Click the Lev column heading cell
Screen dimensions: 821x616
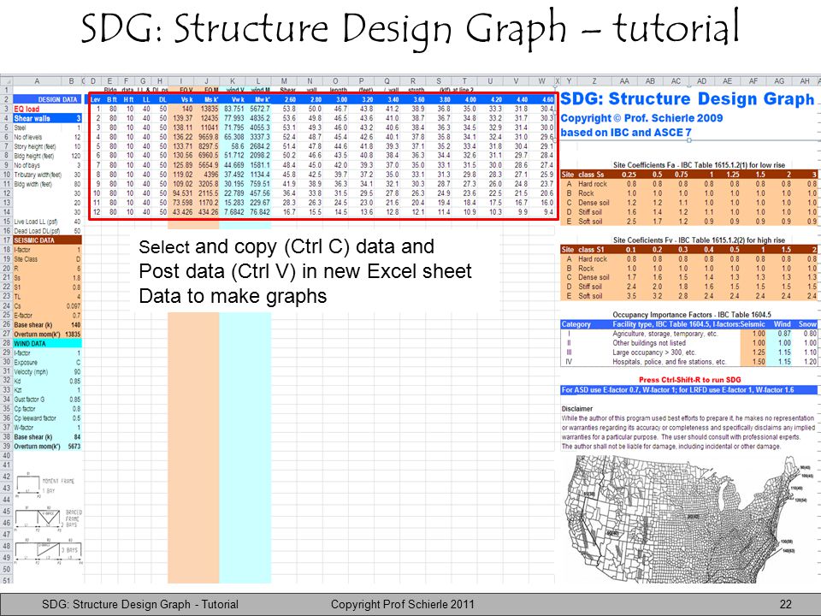(x=96, y=99)
